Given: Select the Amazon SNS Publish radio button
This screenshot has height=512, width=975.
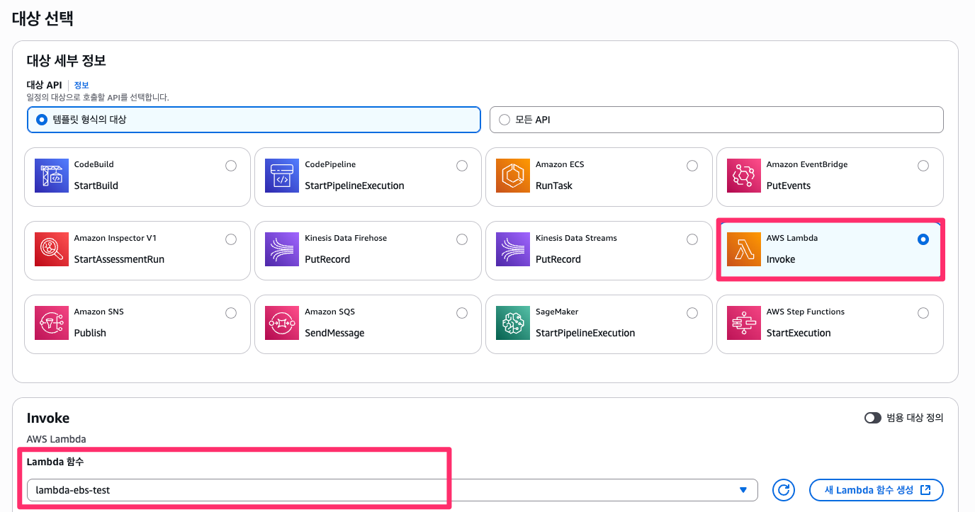Looking at the screenshot, I should (x=231, y=313).
